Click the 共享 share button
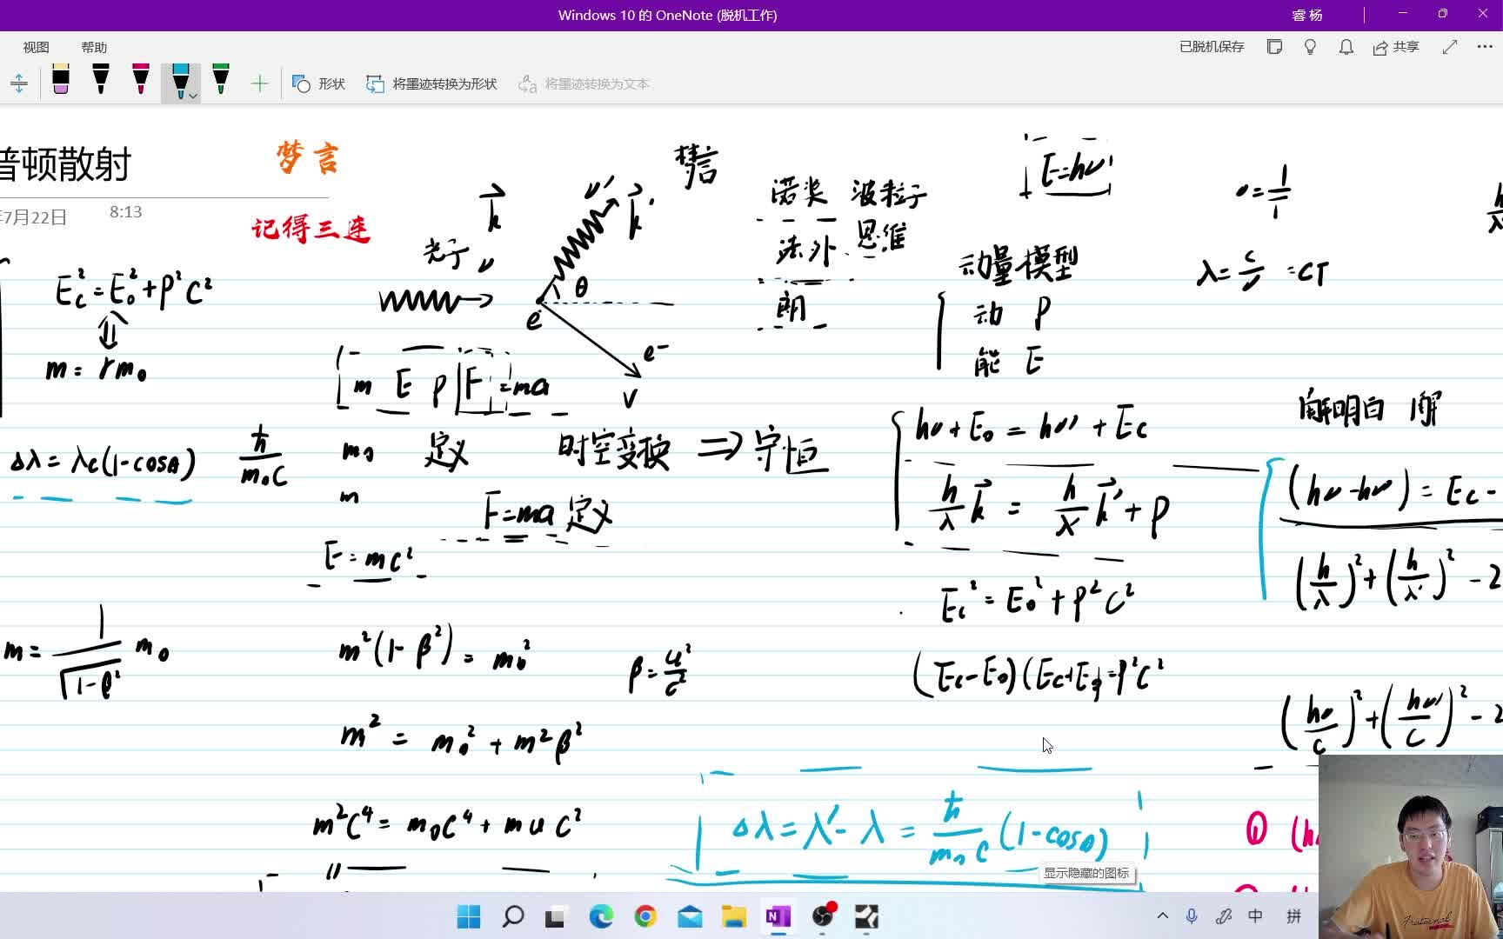The height and width of the screenshot is (939, 1503). click(1396, 47)
